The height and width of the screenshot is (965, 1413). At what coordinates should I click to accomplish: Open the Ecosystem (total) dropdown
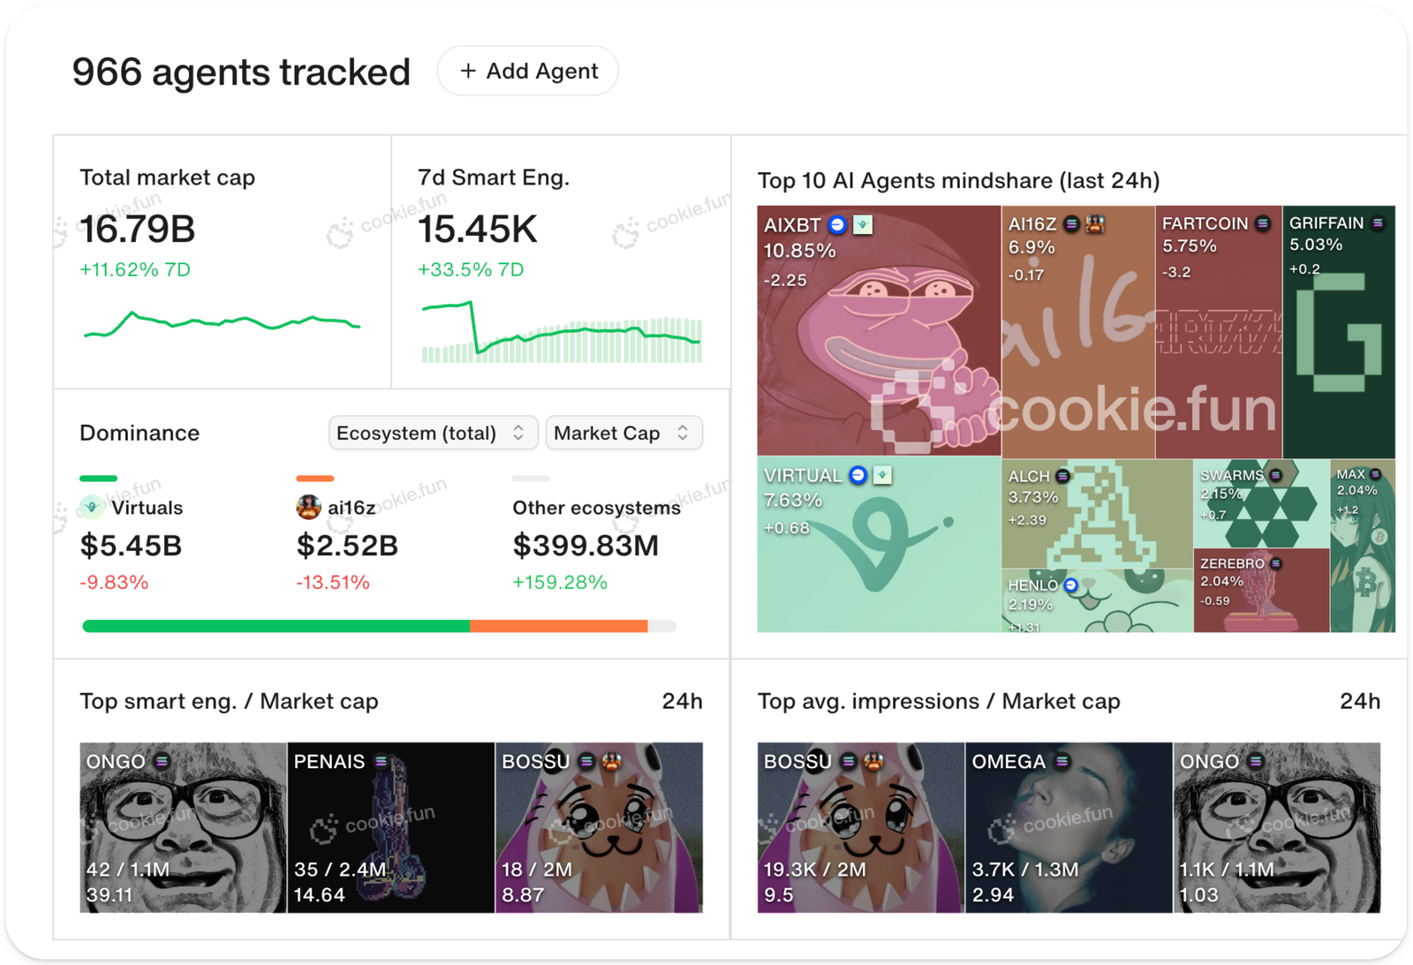(433, 433)
